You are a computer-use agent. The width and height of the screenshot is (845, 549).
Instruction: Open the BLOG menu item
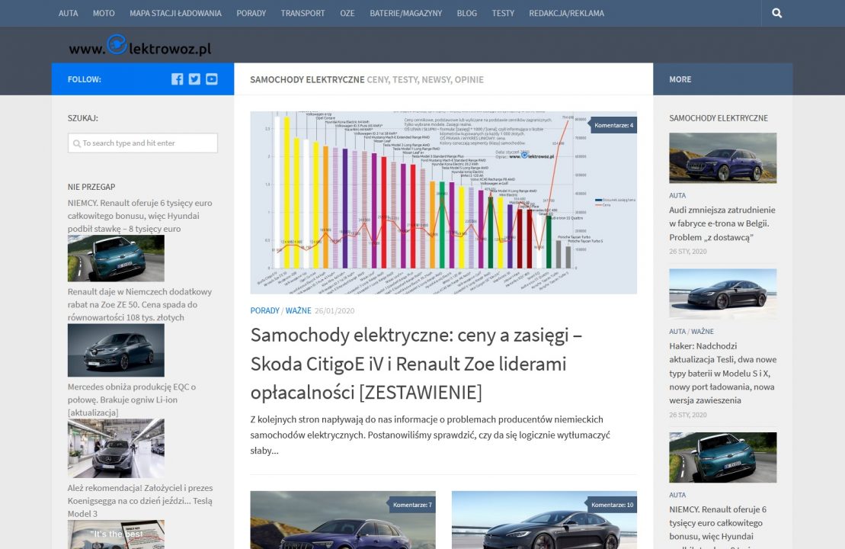click(x=466, y=13)
